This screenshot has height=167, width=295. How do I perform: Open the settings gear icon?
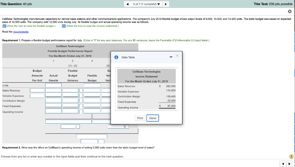click(x=290, y=11)
